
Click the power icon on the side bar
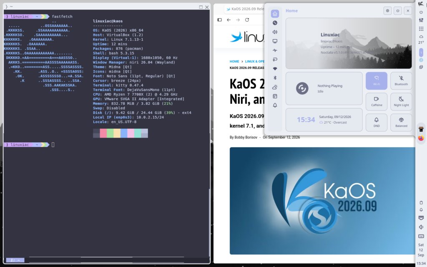click(x=421, y=12)
